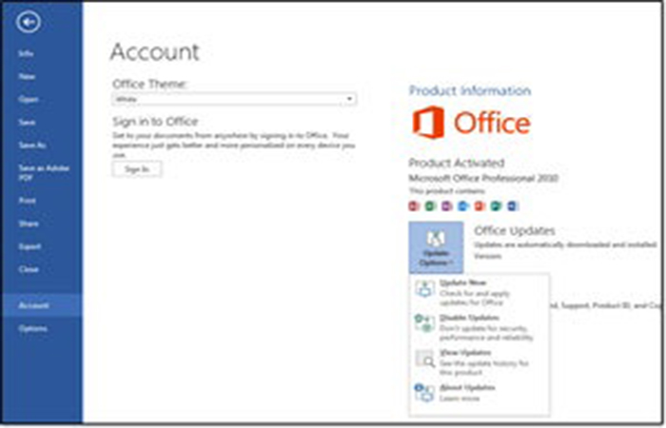
Task: Click the "This product contains" text
Action: click(x=447, y=191)
